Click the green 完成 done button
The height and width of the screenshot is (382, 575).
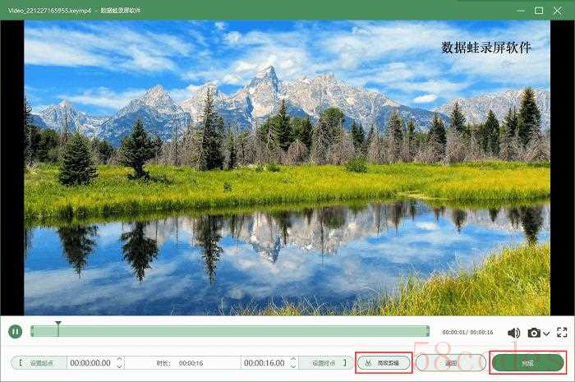[x=527, y=362]
